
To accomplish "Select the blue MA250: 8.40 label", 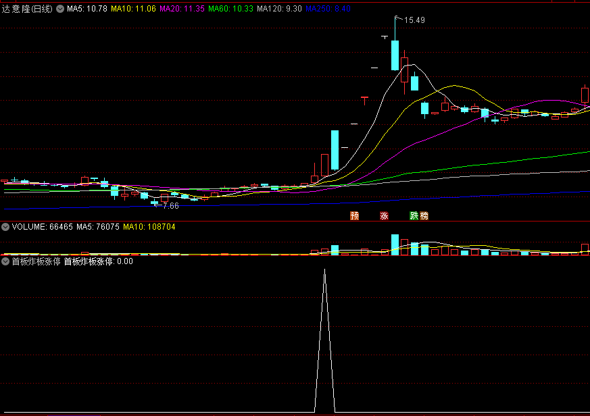I will pyautogui.click(x=328, y=9).
